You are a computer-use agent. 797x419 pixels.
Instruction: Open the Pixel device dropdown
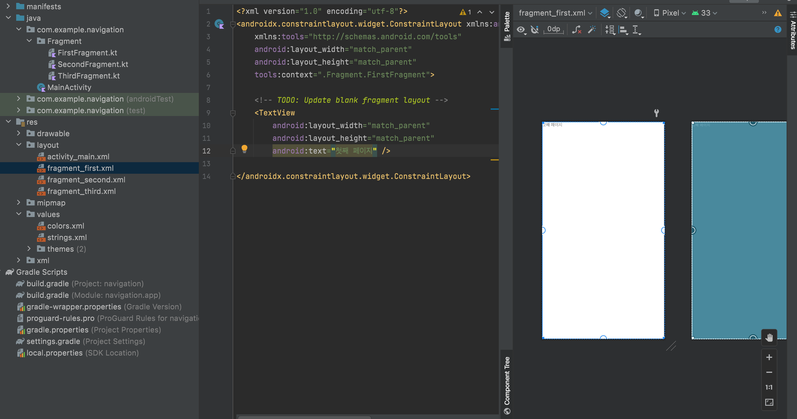tap(670, 13)
